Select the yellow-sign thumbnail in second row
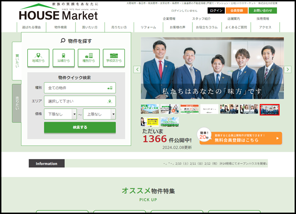Viewport: 296px width, 214px height. (x=150, y=122)
